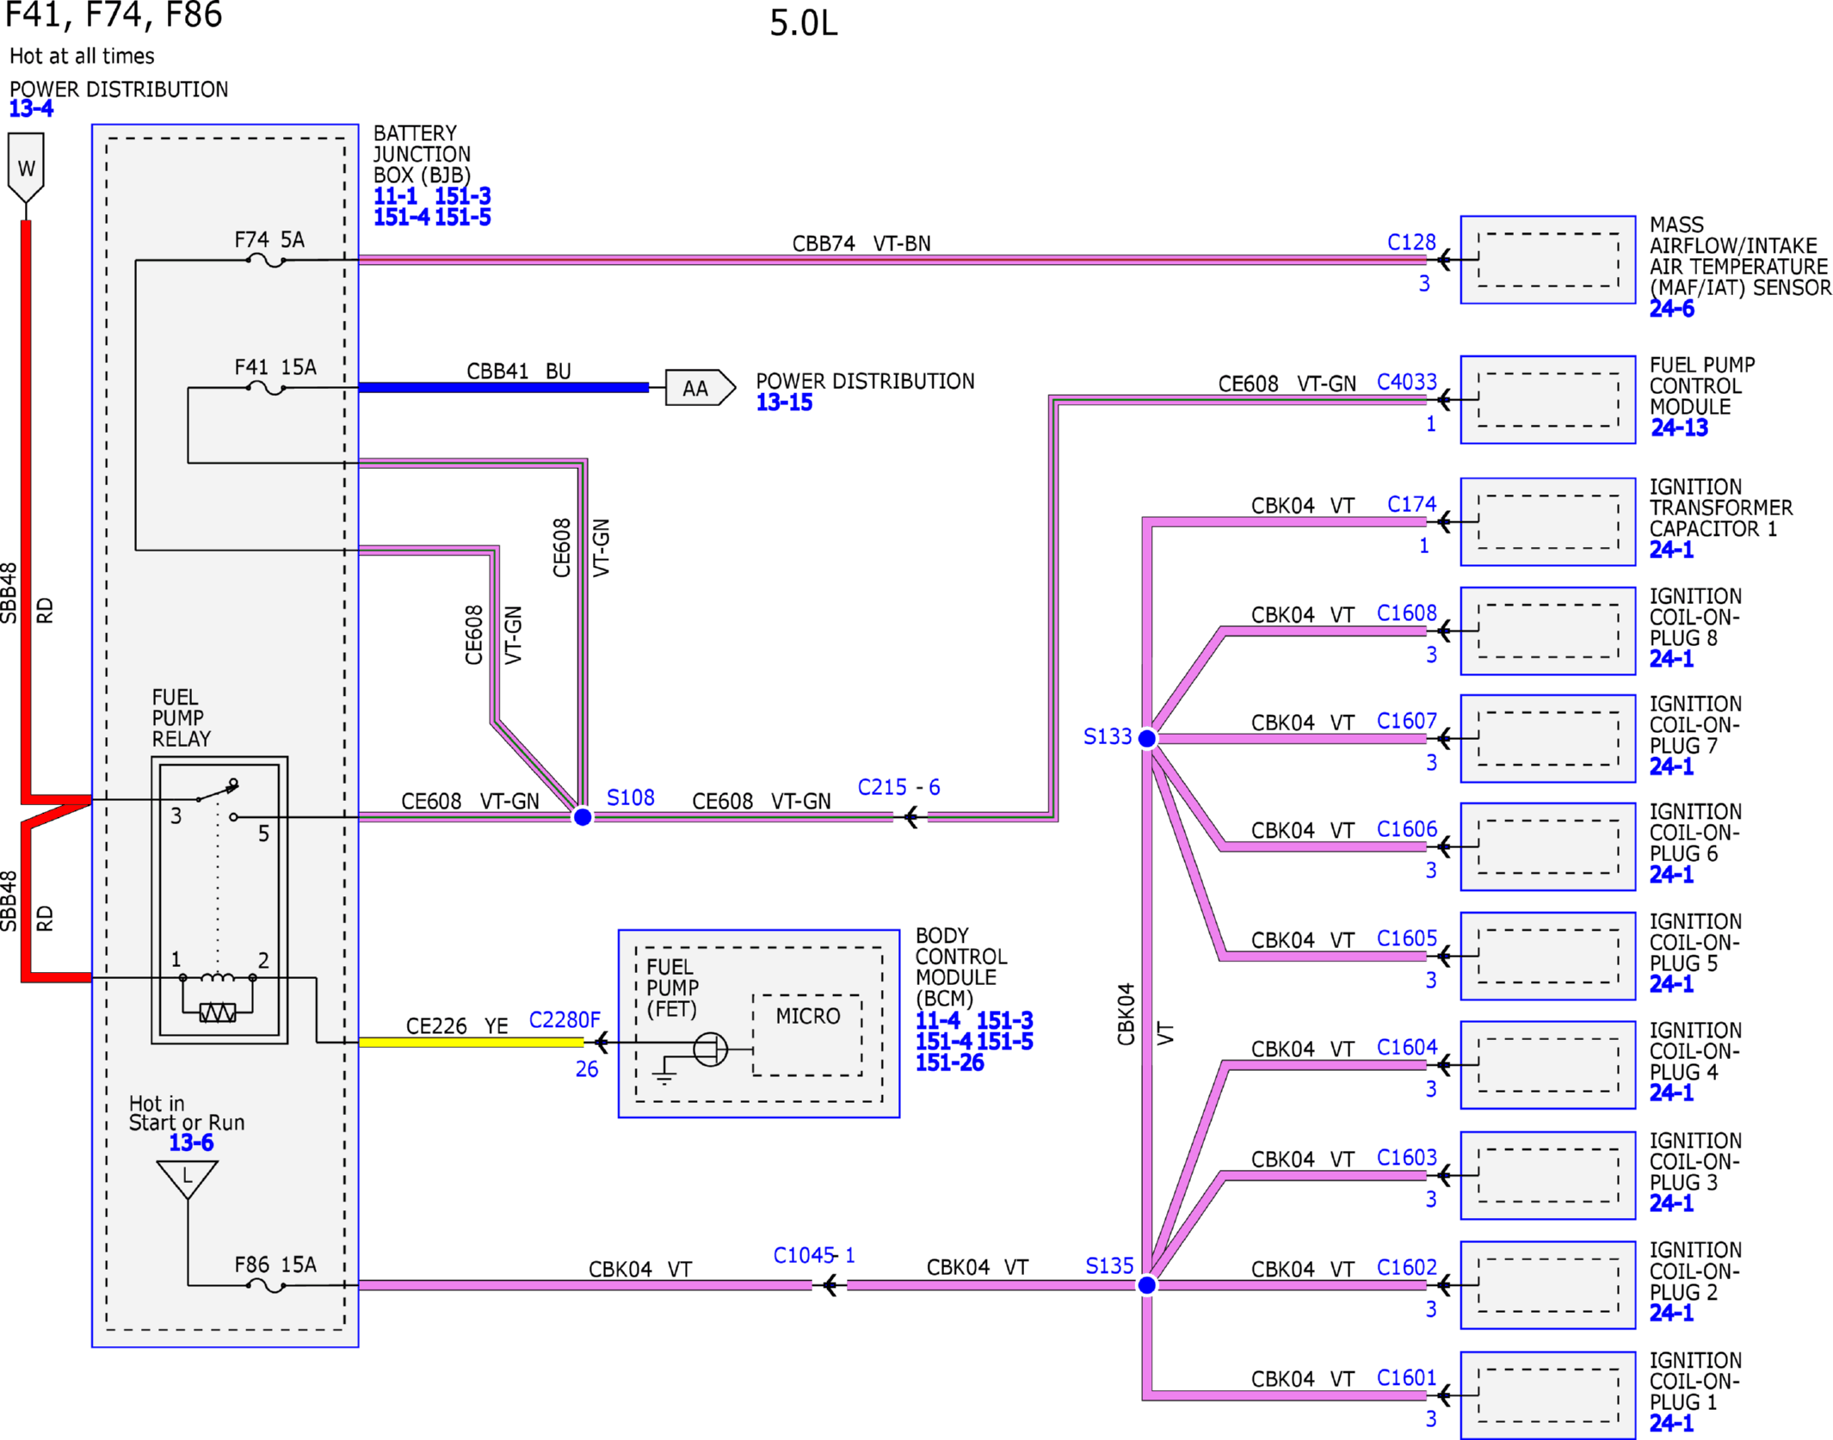Open the 24-13 fuel pump control module link
The image size is (1833, 1440).
tap(1679, 428)
